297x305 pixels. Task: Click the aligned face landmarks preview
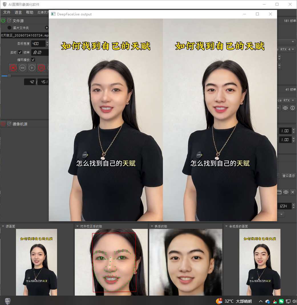(111, 262)
